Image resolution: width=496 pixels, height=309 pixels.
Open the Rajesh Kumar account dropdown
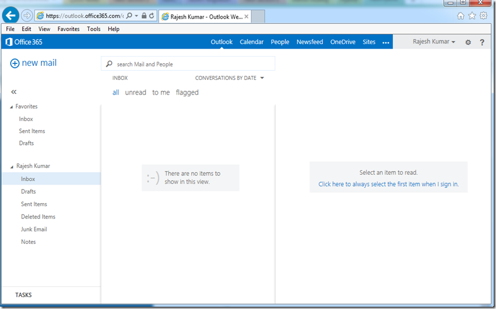click(434, 42)
